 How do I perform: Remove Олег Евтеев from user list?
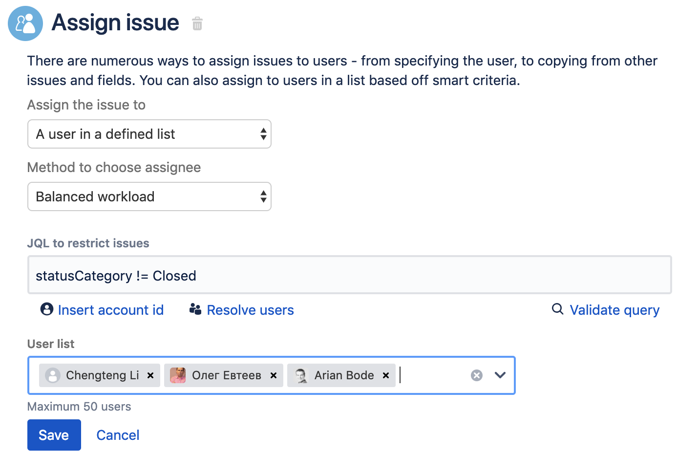tap(274, 375)
